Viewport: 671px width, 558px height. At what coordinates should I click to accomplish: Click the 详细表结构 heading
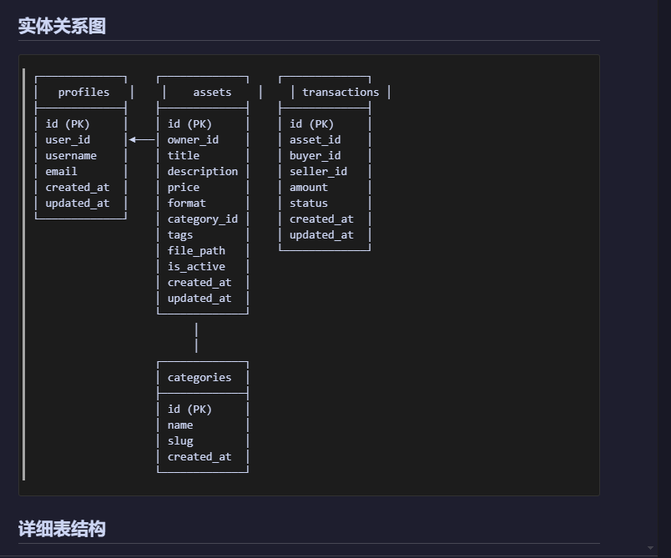(63, 529)
